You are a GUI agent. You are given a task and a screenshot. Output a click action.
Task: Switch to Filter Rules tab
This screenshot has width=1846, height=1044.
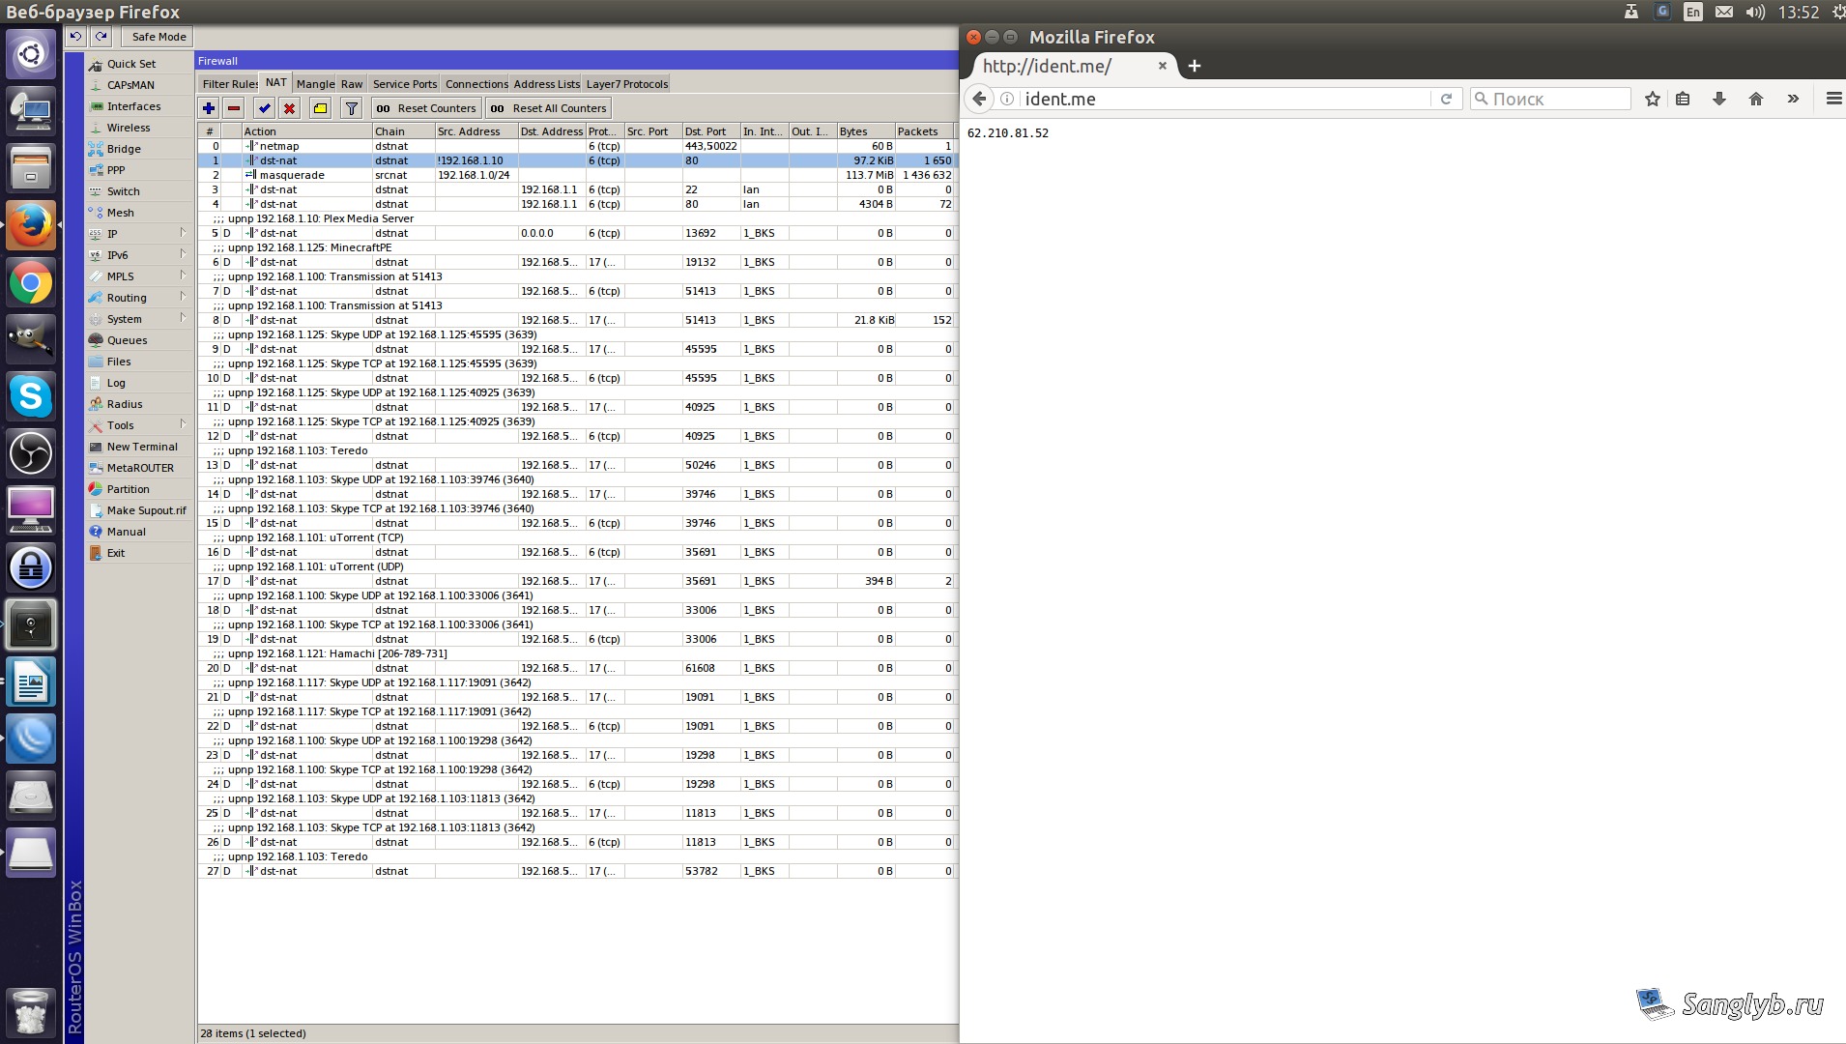229,84
